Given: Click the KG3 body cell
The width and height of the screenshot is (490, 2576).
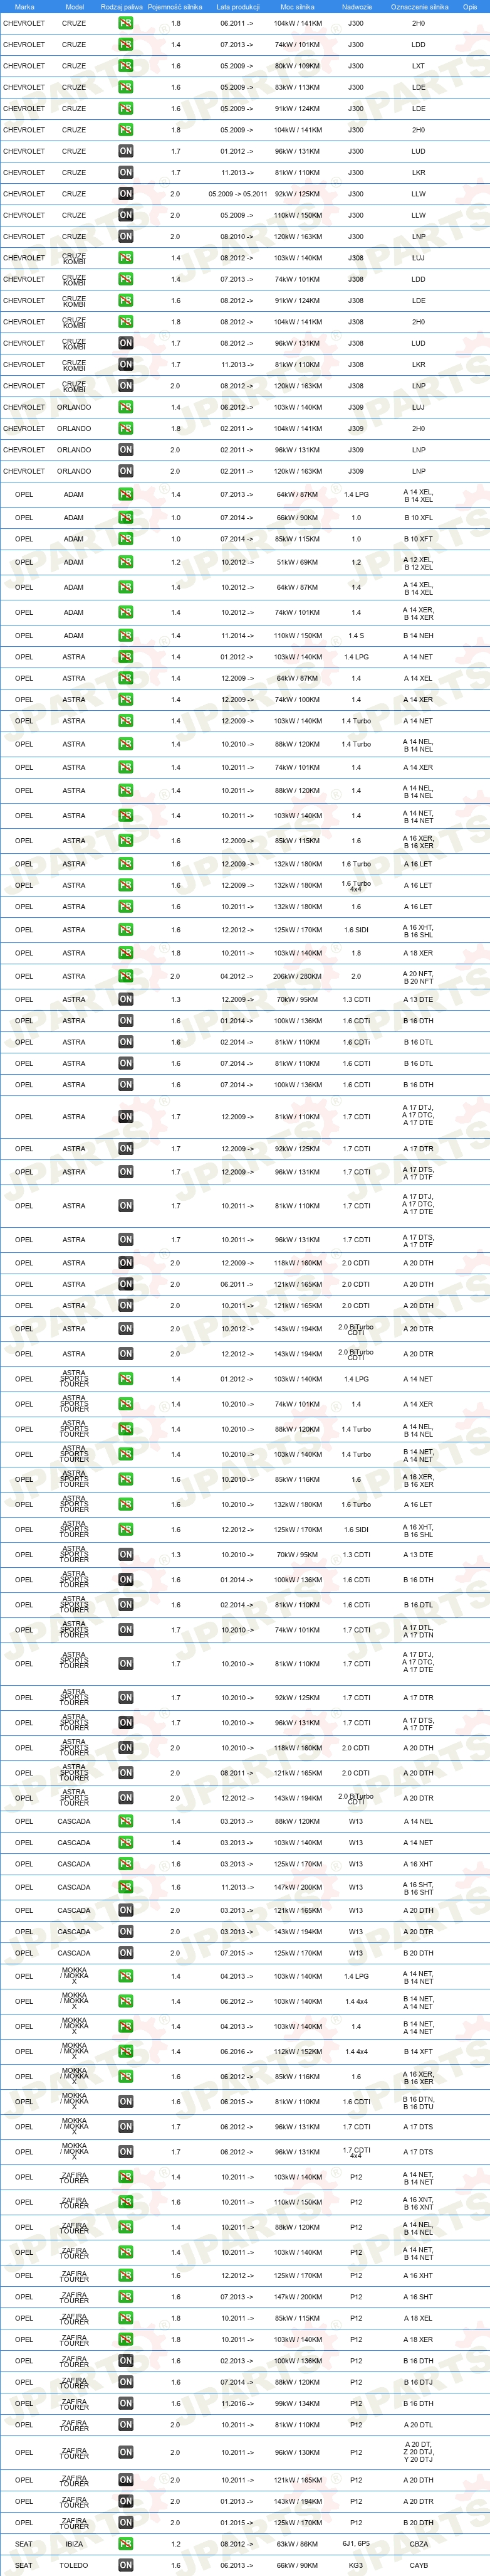Looking at the screenshot, I should coord(357,2565).
